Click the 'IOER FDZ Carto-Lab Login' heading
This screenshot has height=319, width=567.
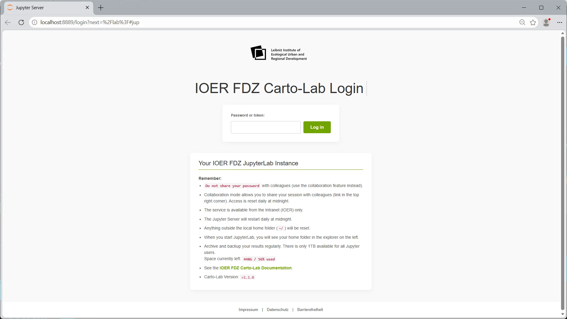279,88
